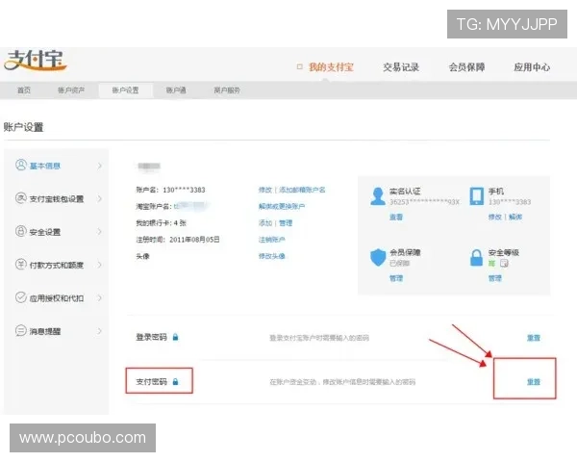Viewport: 577px width, 462px height.
Task: Open 交易记录 top menu
Action: coord(401,67)
